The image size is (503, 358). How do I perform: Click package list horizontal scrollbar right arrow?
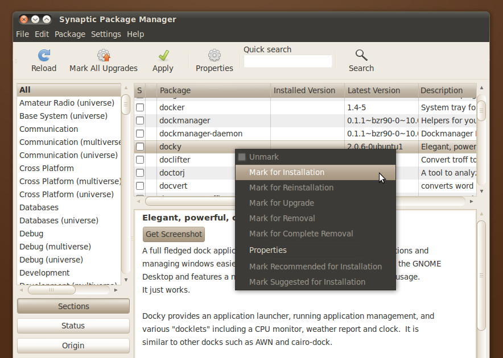coord(471,201)
